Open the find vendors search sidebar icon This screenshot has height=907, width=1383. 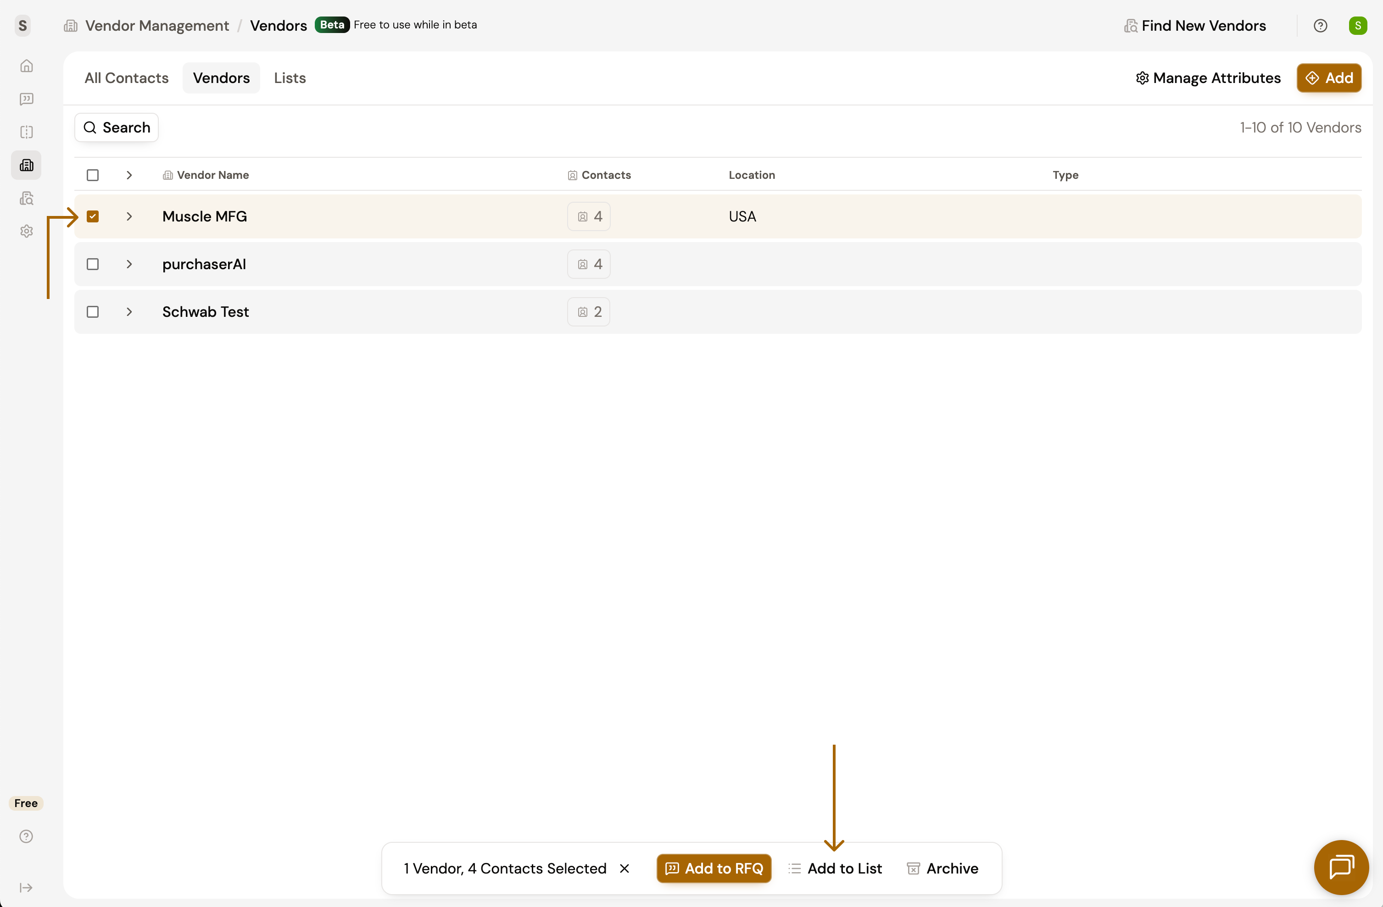tap(26, 199)
